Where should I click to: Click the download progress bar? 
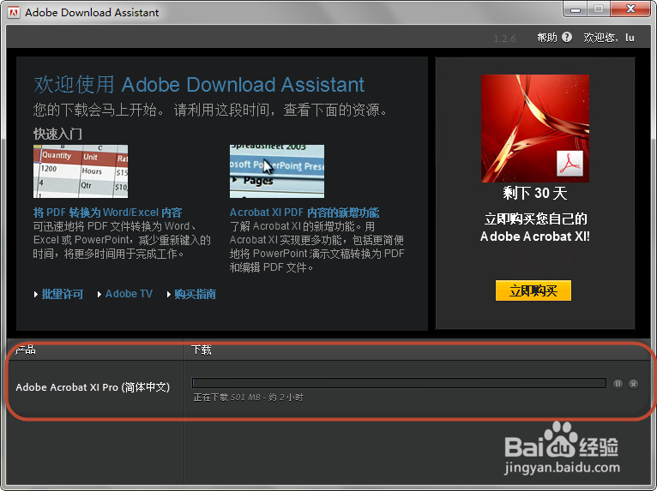pyautogui.click(x=399, y=383)
